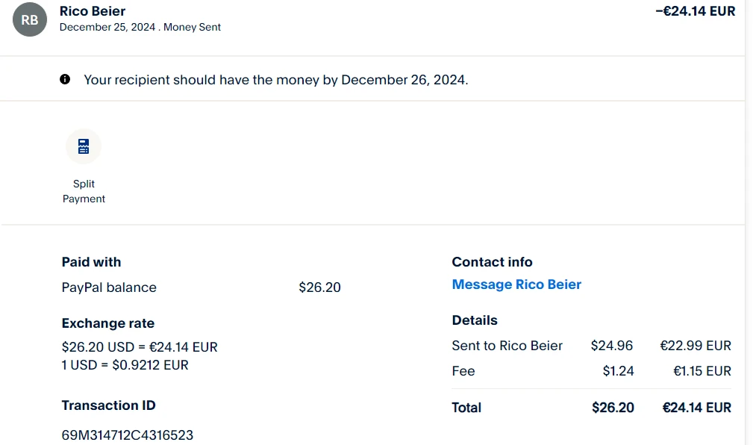
Task: Click the PayPal balance payment method
Action: pos(109,287)
